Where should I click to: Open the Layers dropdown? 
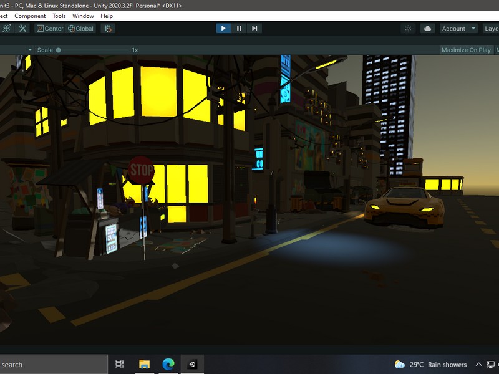(x=492, y=29)
